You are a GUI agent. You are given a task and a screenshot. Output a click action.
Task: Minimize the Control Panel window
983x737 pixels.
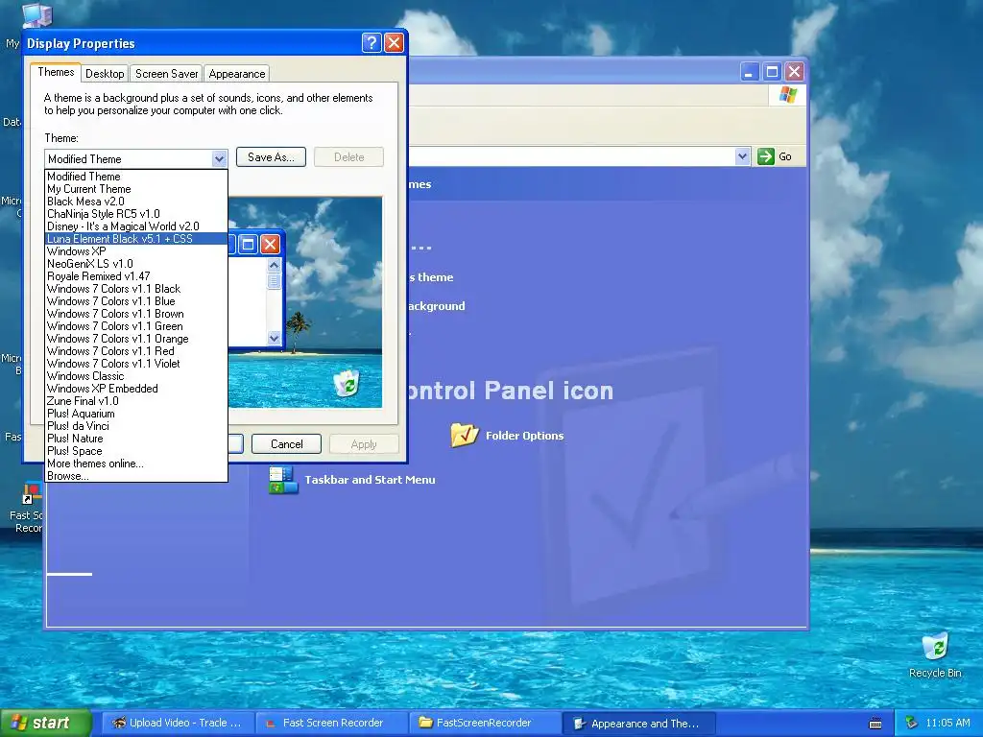pyautogui.click(x=749, y=71)
